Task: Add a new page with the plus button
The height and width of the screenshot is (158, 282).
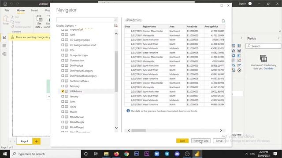Action: (36, 141)
